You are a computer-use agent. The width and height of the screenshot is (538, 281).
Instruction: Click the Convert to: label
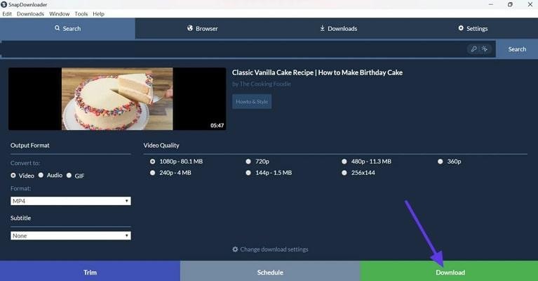pyautogui.click(x=25, y=163)
